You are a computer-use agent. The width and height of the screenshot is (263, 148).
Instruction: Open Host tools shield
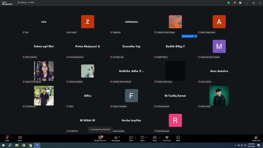[x=167, y=139]
